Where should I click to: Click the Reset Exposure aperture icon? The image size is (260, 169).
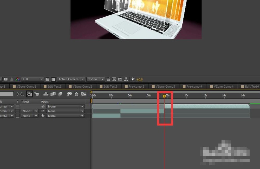coord(133,79)
